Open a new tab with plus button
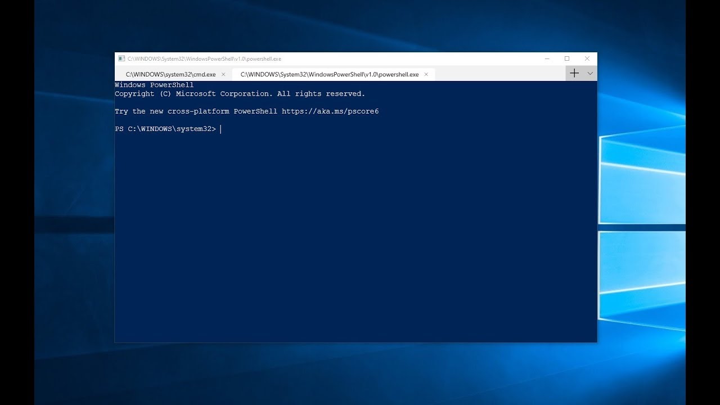Viewport: 720px width, 405px height. coord(574,73)
